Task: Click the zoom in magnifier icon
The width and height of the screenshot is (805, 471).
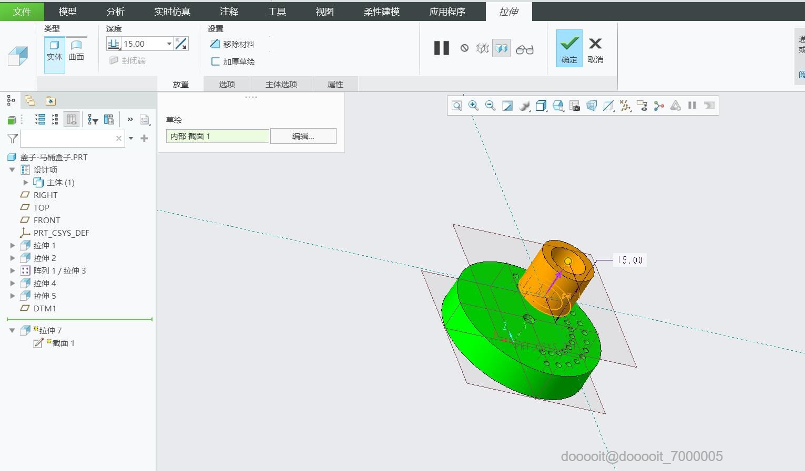Action: (x=473, y=106)
